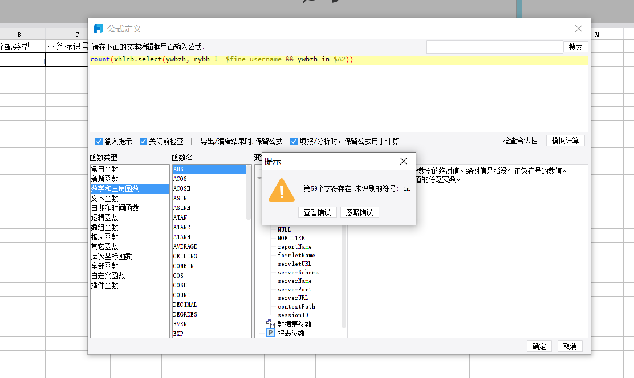This screenshot has height=378, width=634.
Task: Select 其它函数 function type
Action: 130,246
